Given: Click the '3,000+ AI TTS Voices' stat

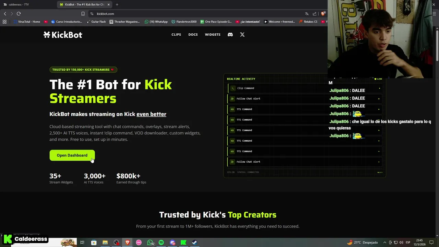Looking at the screenshot, I should [95, 178].
